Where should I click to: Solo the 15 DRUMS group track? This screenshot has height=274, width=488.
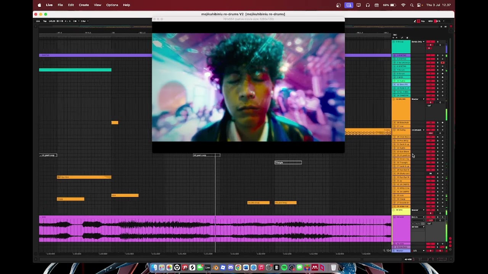click(x=438, y=99)
